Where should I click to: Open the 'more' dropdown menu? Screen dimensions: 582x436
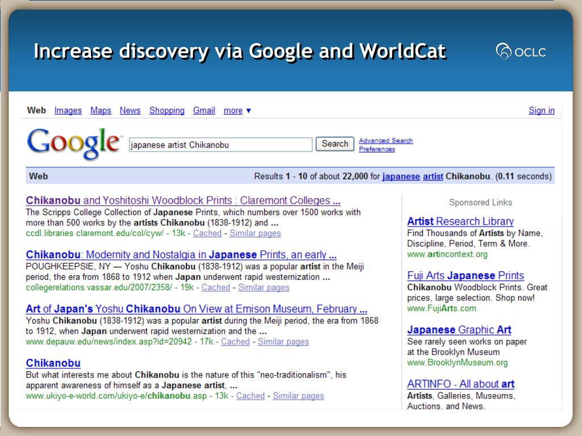click(x=237, y=111)
